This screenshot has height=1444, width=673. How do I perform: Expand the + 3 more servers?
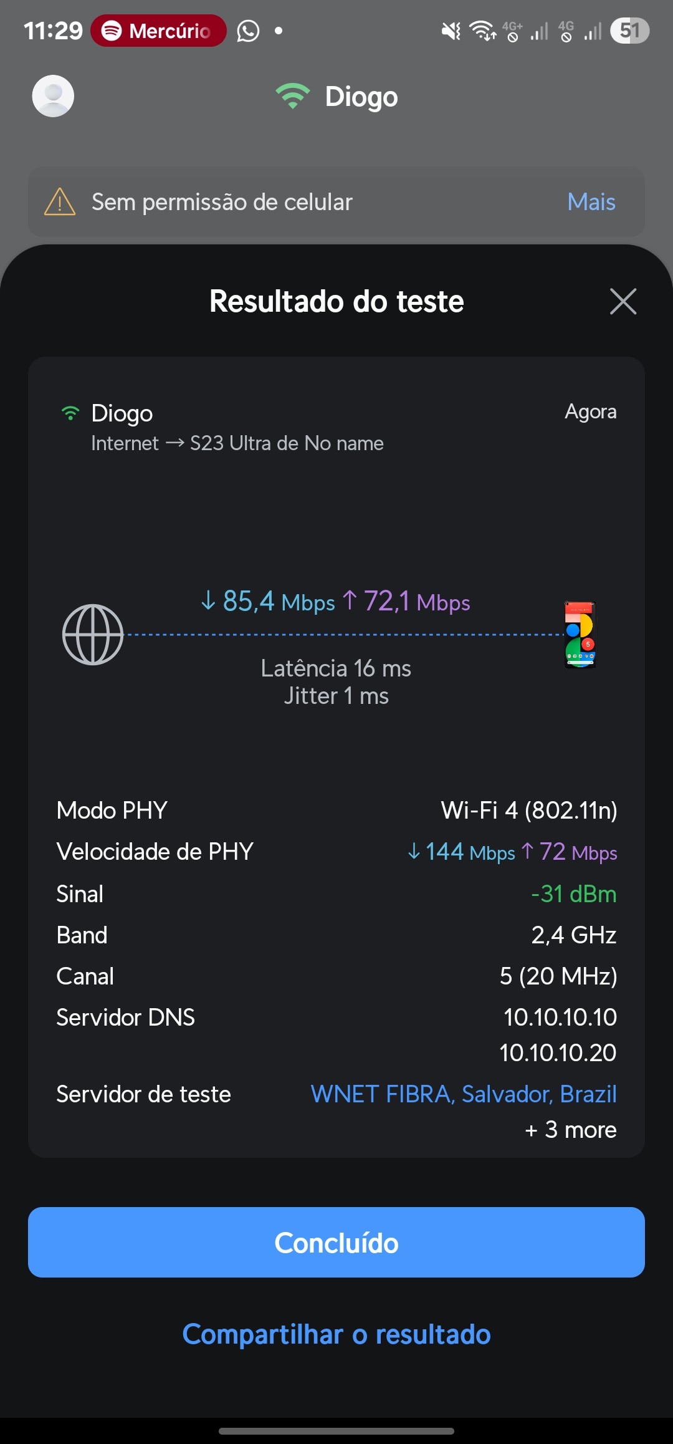coord(571,1130)
